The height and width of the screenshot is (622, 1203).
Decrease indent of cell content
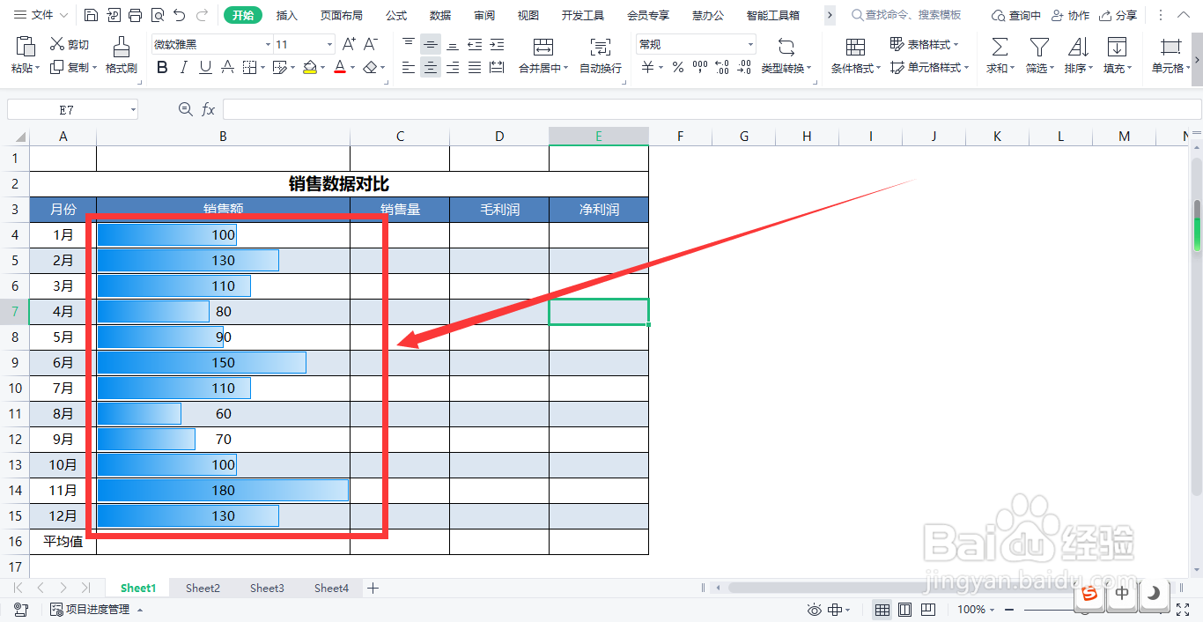[475, 44]
